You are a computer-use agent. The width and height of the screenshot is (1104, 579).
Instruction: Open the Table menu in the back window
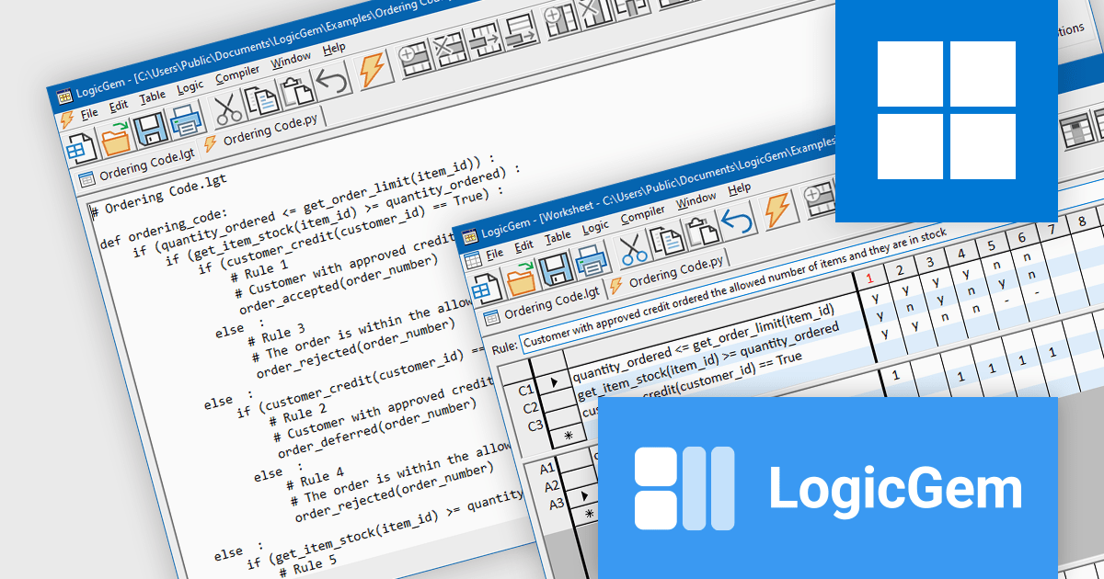coord(152,96)
